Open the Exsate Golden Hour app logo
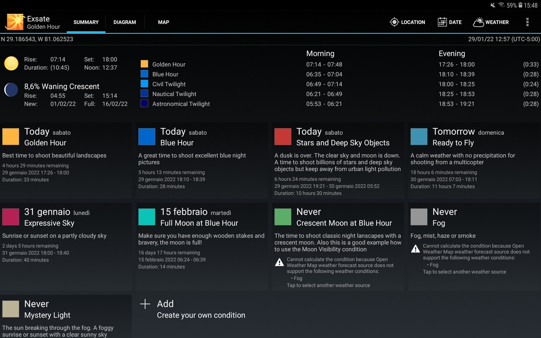This screenshot has height=338, width=541. pyautogui.click(x=15, y=22)
